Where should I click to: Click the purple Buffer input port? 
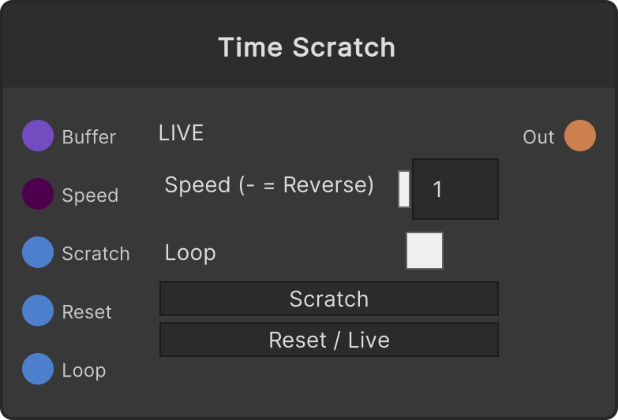[38, 136]
